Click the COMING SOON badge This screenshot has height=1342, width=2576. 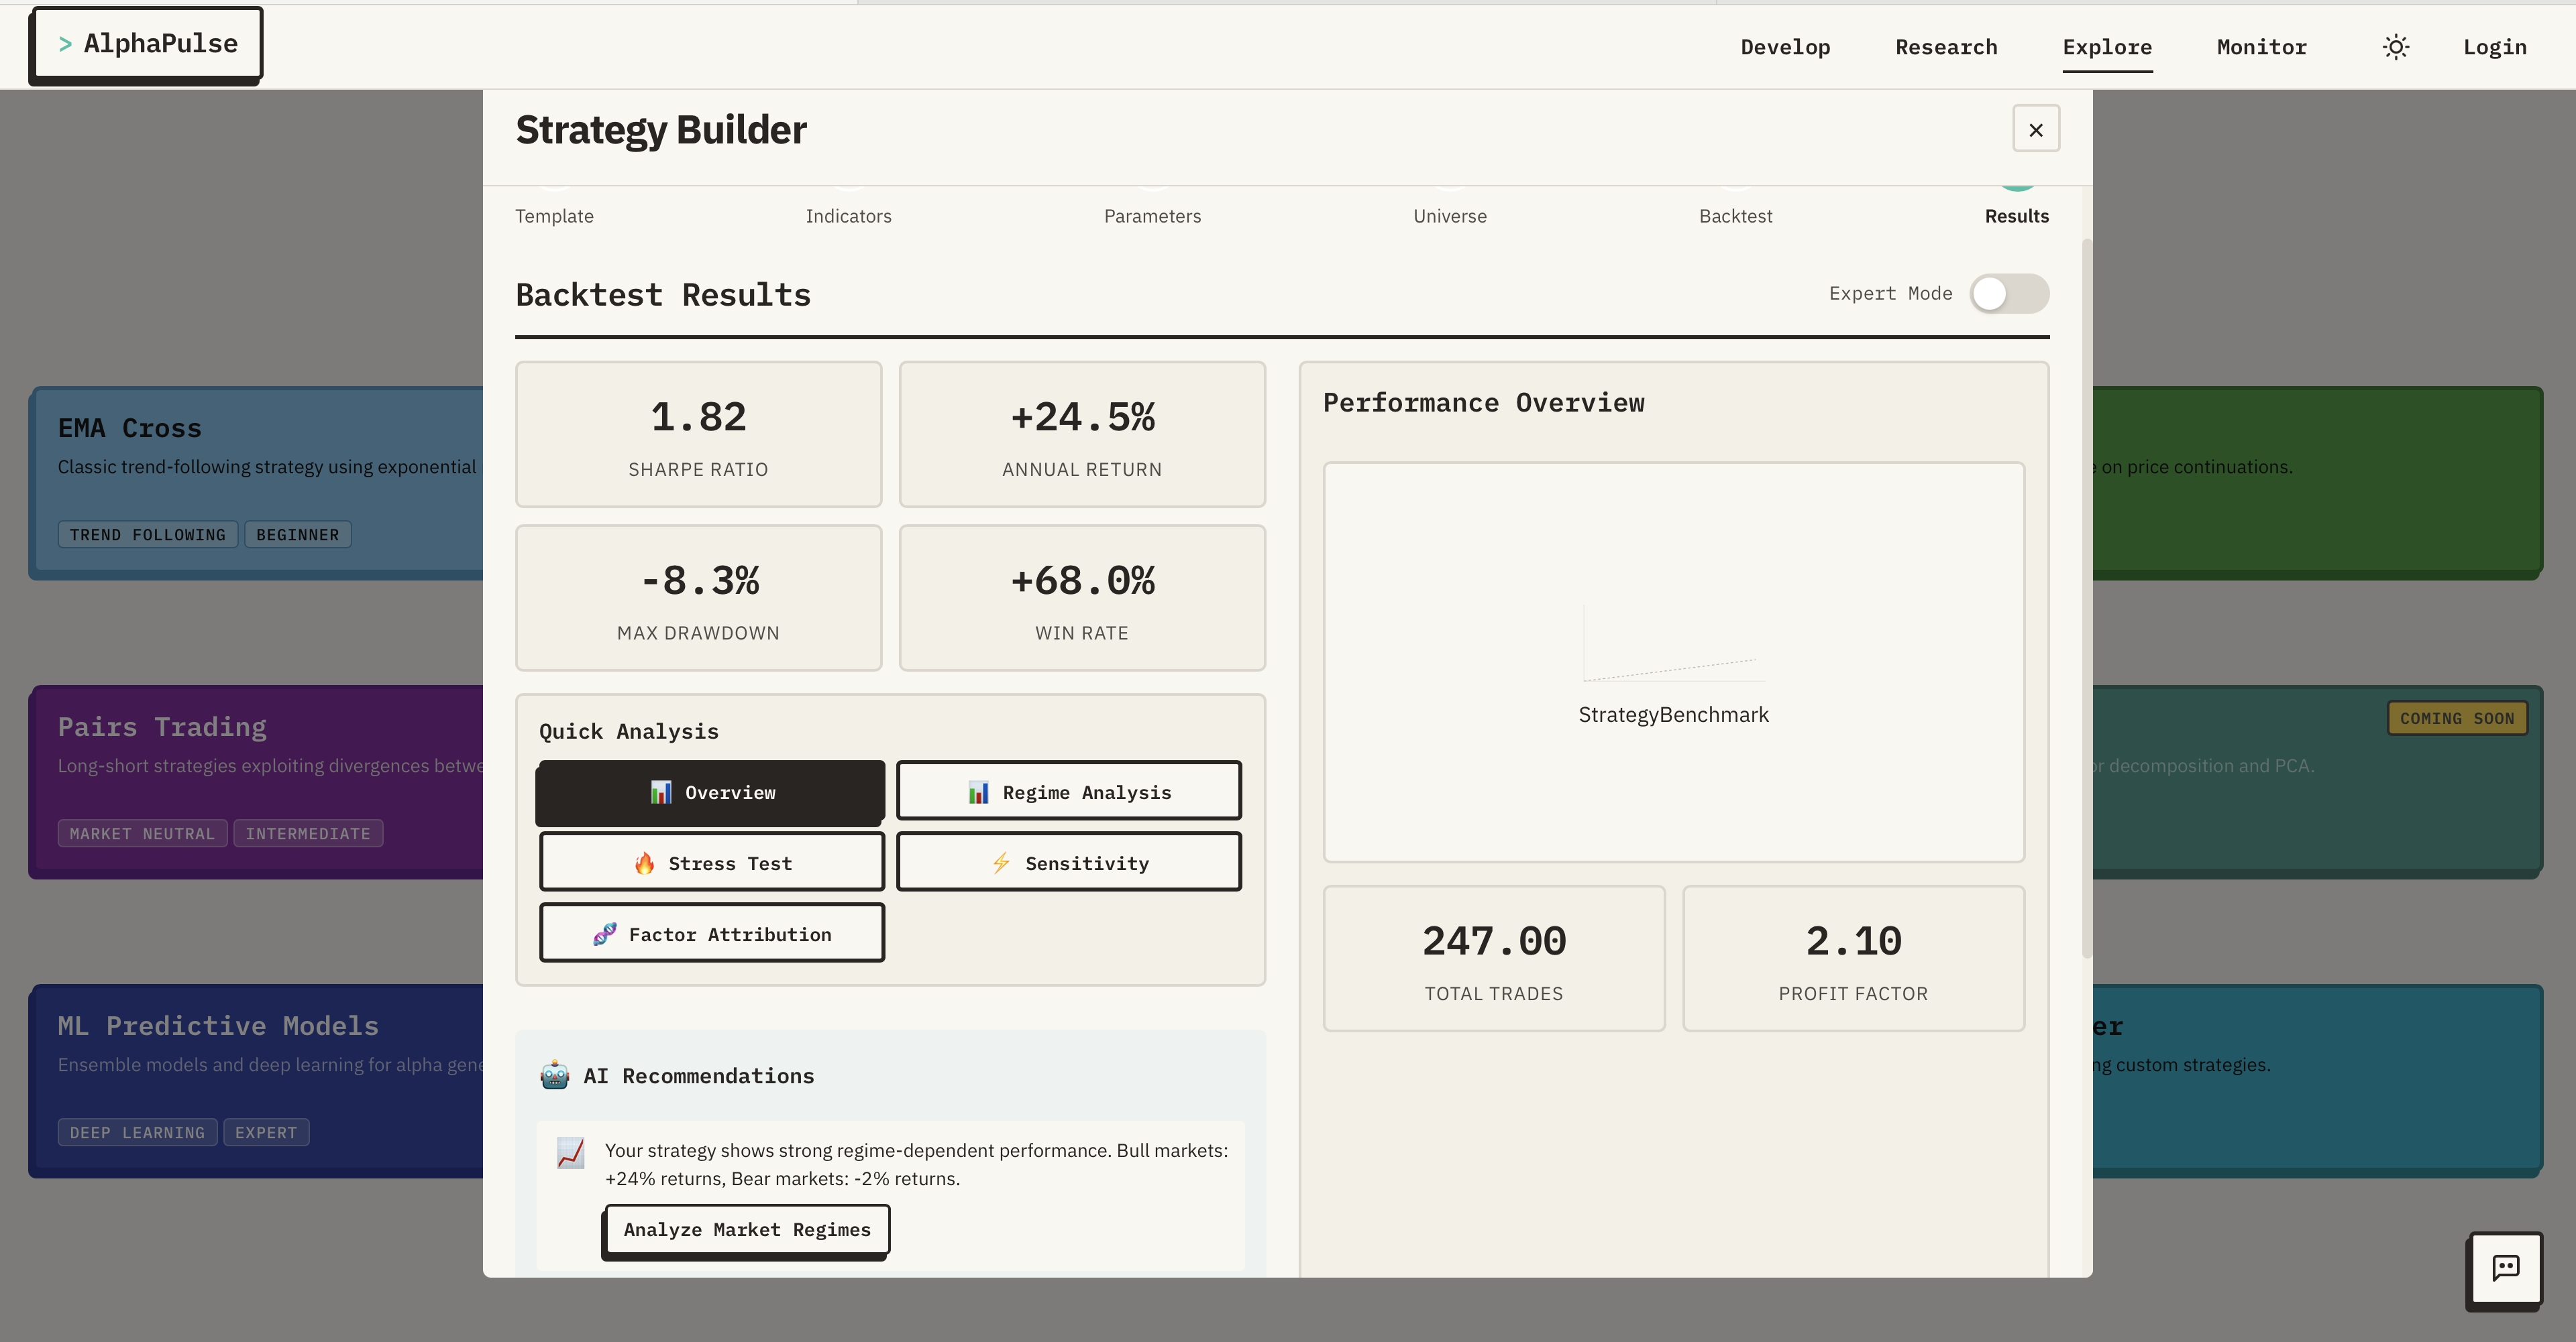(2457, 719)
